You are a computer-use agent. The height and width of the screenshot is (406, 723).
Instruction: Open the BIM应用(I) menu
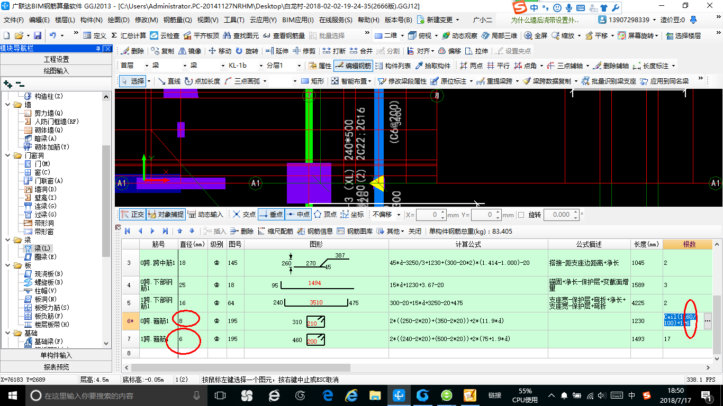tap(298, 20)
